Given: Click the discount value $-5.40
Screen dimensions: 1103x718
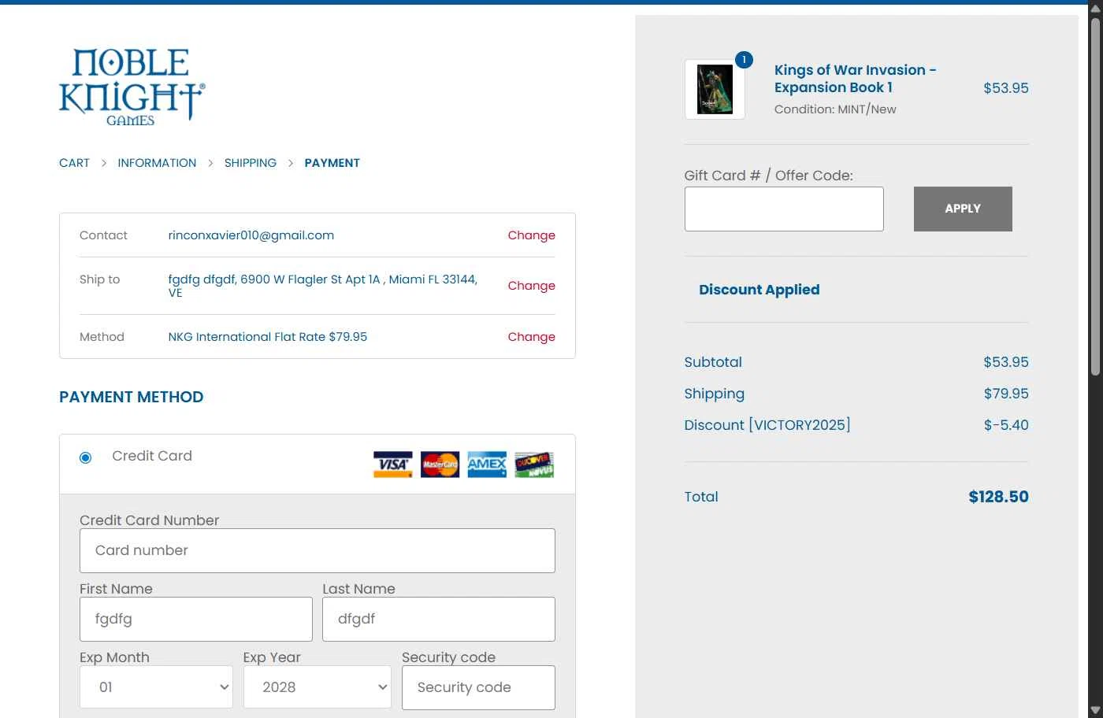Looking at the screenshot, I should 1006,425.
